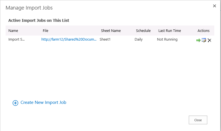Open the farm12 Shared Documents file link
This screenshot has width=221, height=131.
69,39
